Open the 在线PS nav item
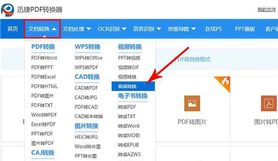The image size is (278, 161). click(214, 29)
